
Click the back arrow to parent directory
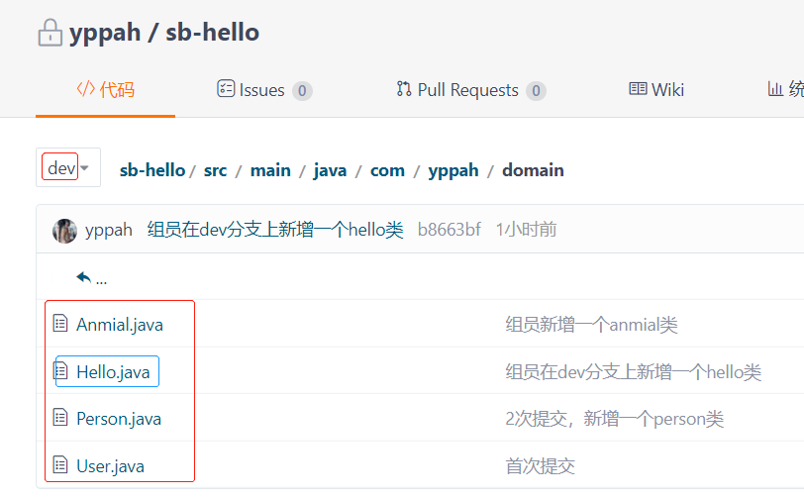84,278
